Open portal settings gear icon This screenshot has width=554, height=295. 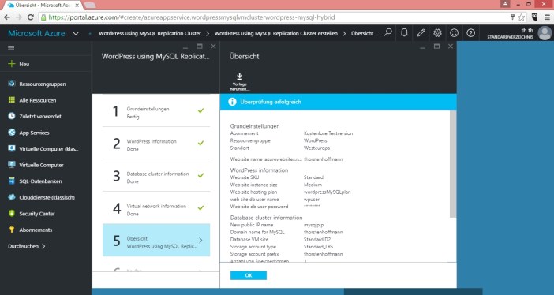click(437, 33)
